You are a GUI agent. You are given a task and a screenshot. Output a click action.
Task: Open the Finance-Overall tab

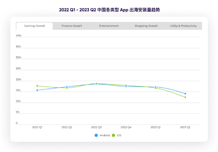pyautogui.click(x=72, y=26)
